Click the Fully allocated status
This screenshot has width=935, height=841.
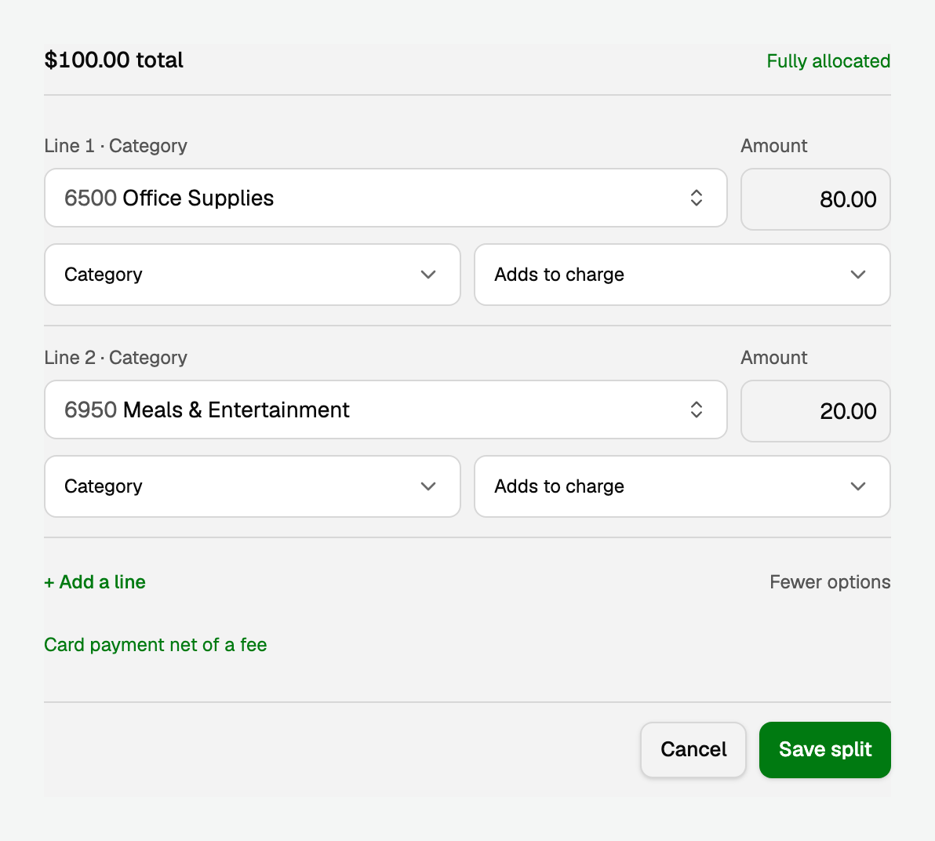tap(828, 61)
